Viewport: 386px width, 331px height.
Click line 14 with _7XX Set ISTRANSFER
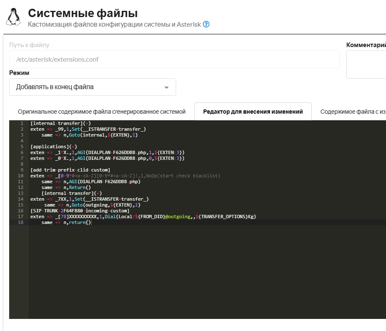click(90, 199)
